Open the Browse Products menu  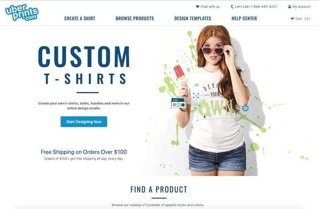[x=135, y=19]
